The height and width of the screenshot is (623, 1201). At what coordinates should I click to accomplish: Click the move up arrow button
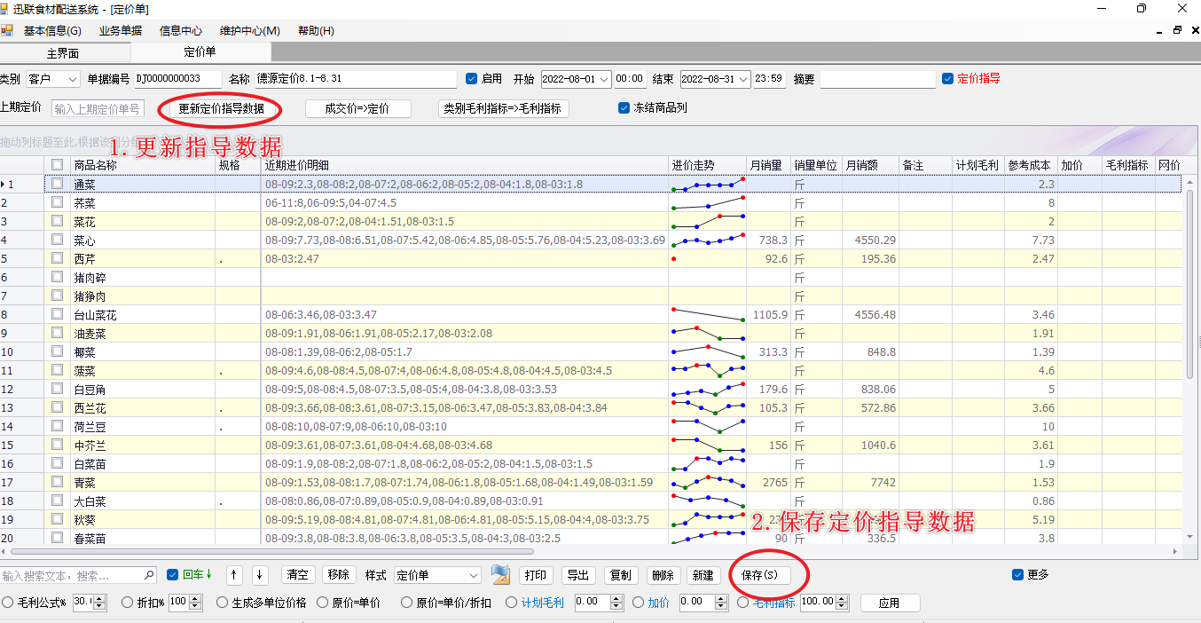tap(234, 575)
